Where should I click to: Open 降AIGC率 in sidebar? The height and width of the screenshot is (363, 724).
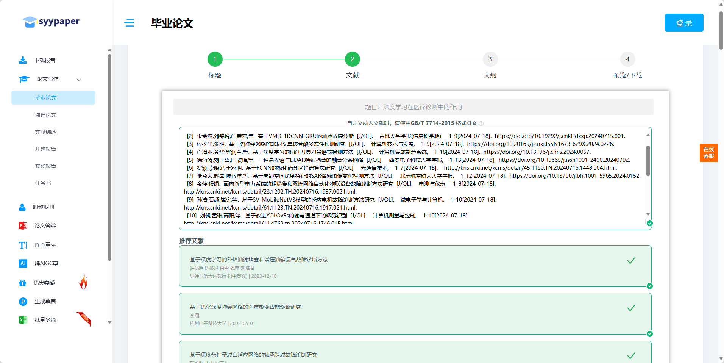(46, 263)
